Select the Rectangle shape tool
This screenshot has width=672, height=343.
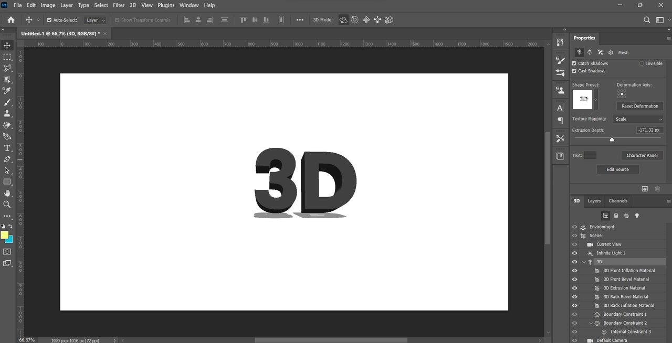(7, 181)
